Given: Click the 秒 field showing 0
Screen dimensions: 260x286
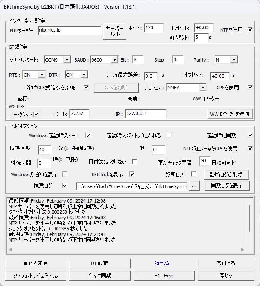Looking at the screenshot, I should 158,150.
